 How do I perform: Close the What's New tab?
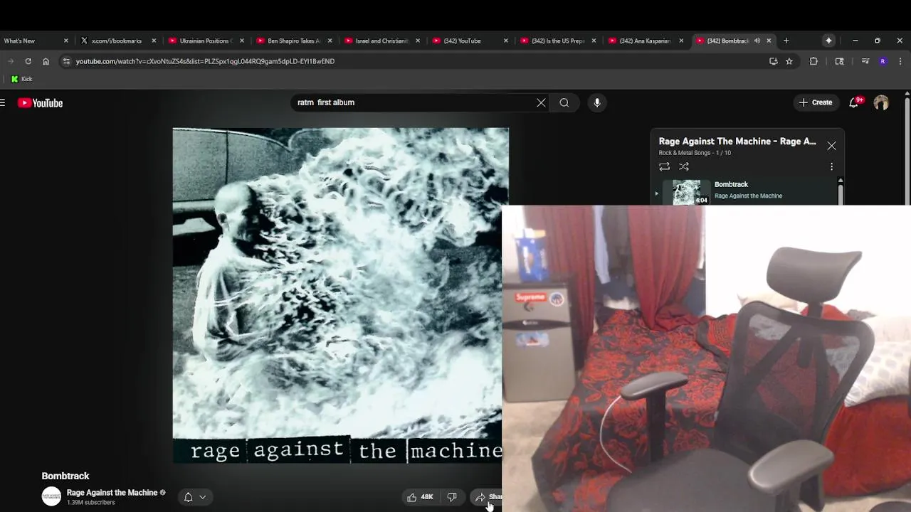[66, 41]
